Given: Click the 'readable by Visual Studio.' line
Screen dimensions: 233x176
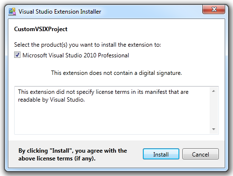Looking at the screenshot, I should coord(51,100).
